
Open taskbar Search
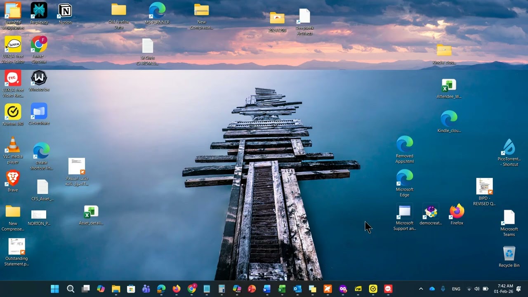point(71,289)
